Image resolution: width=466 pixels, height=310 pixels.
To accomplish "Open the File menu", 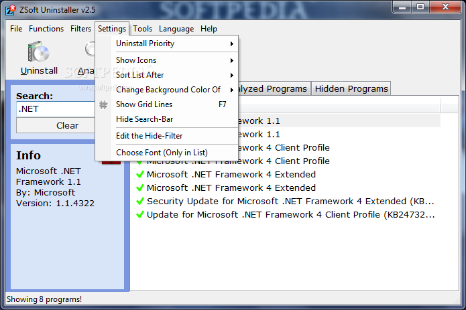I will tap(16, 29).
